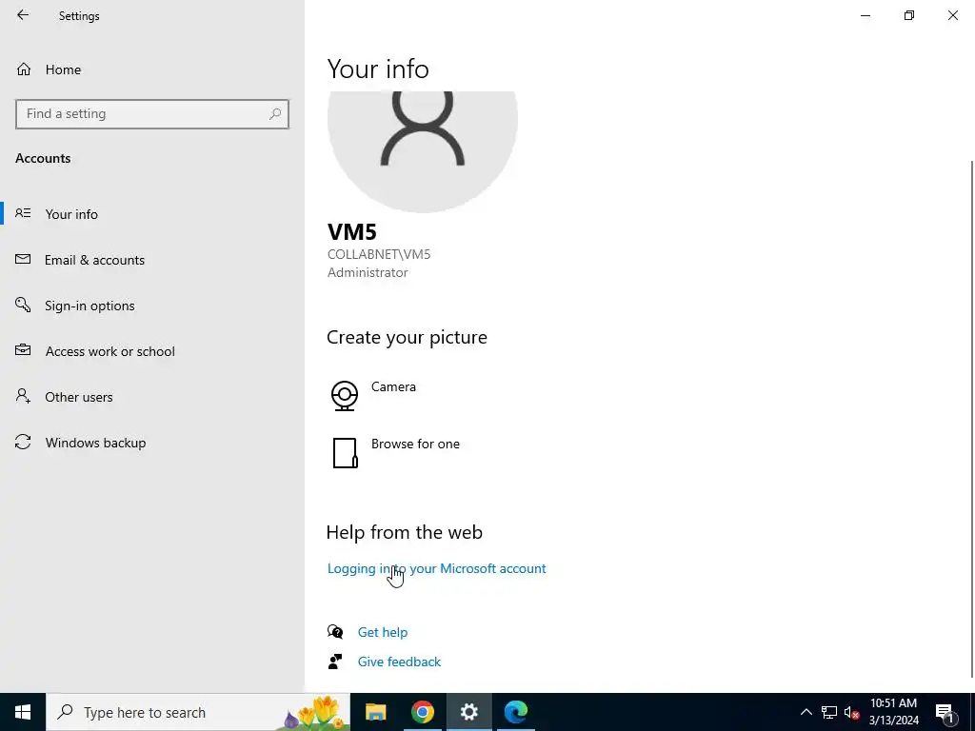Go back using the Settings back arrow
Image resolution: width=975 pixels, height=731 pixels.
point(23,15)
